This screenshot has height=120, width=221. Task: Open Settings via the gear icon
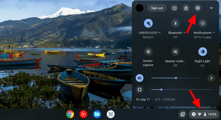tap(198, 8)
